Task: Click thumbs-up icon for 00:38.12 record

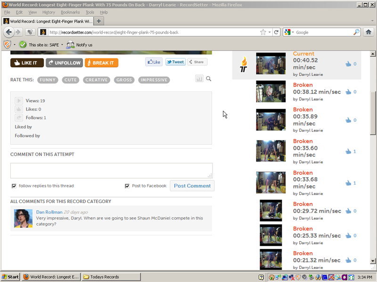Action: [348, 92]
